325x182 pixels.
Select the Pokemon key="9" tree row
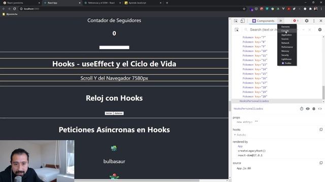tap(254, 47)
